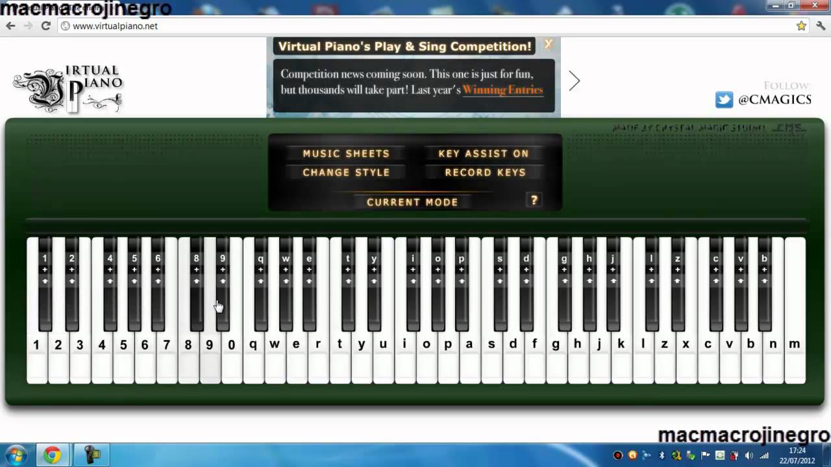Play the white piano key labeled 1
831x467 pixels.
pos(36,357)
